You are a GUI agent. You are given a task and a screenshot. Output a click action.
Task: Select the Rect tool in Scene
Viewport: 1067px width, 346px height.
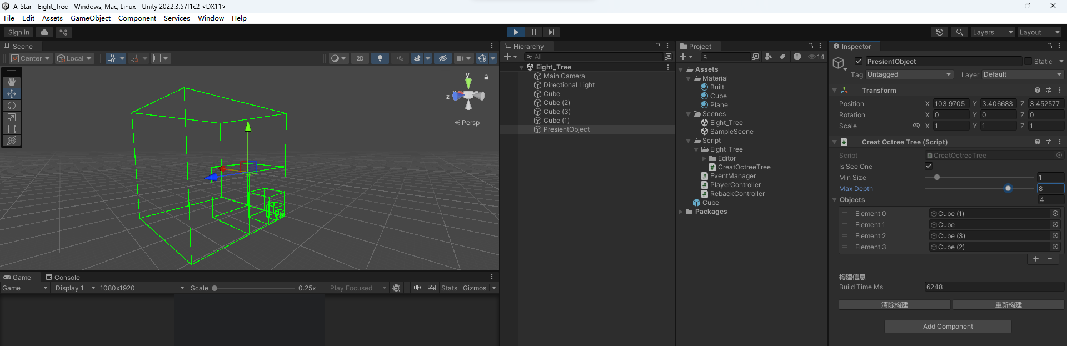12,129
